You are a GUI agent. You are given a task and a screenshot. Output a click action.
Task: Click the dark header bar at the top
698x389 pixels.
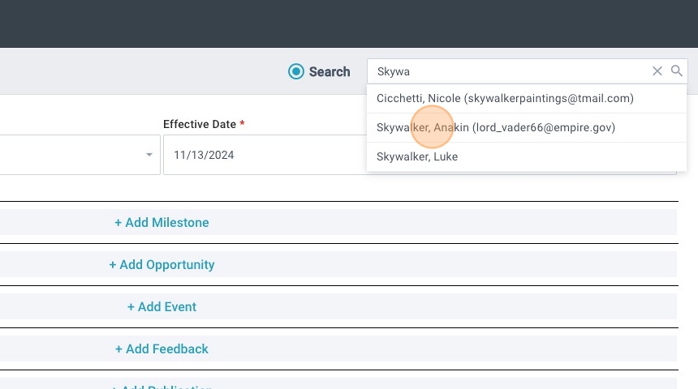[349, 24]
